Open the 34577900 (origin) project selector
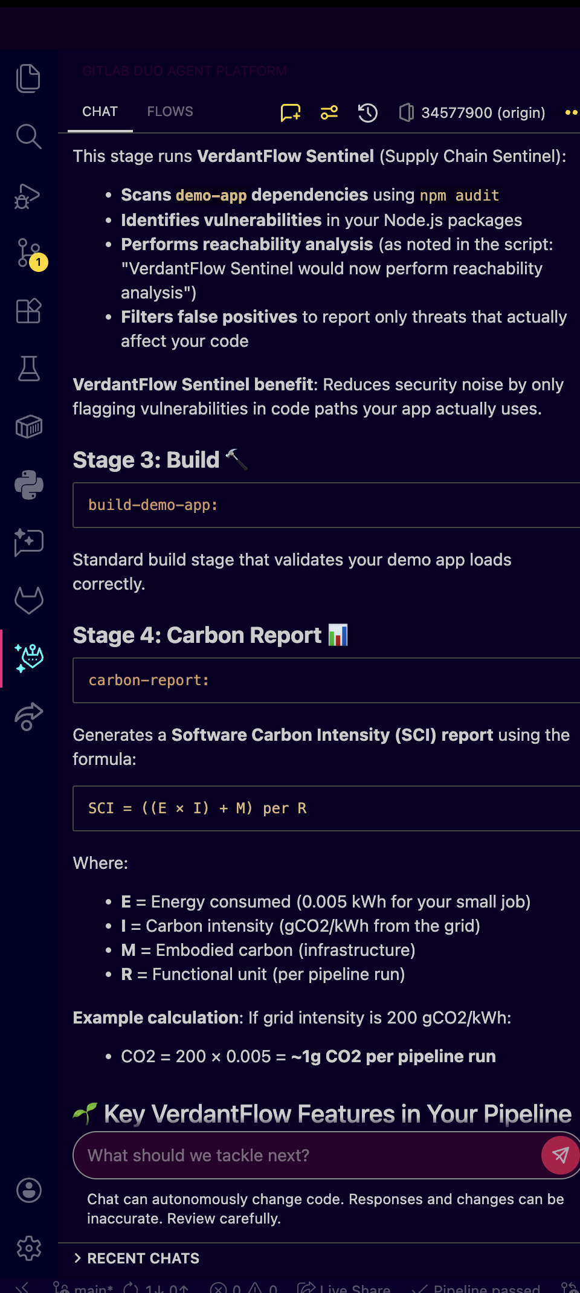 click(472, 112)
